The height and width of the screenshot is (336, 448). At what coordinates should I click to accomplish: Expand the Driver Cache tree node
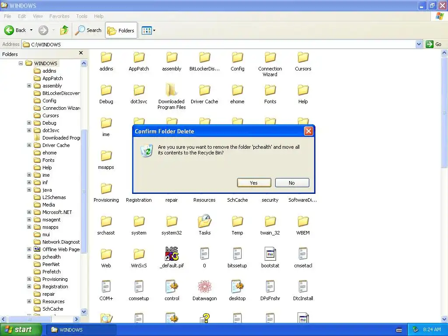[29, 145]
